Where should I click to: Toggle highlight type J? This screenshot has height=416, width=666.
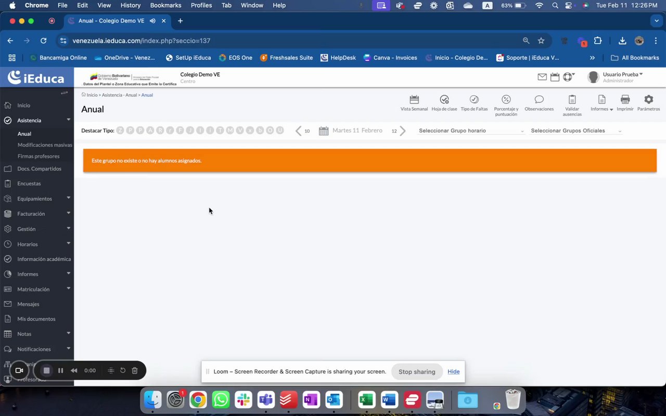click(190, 131)
